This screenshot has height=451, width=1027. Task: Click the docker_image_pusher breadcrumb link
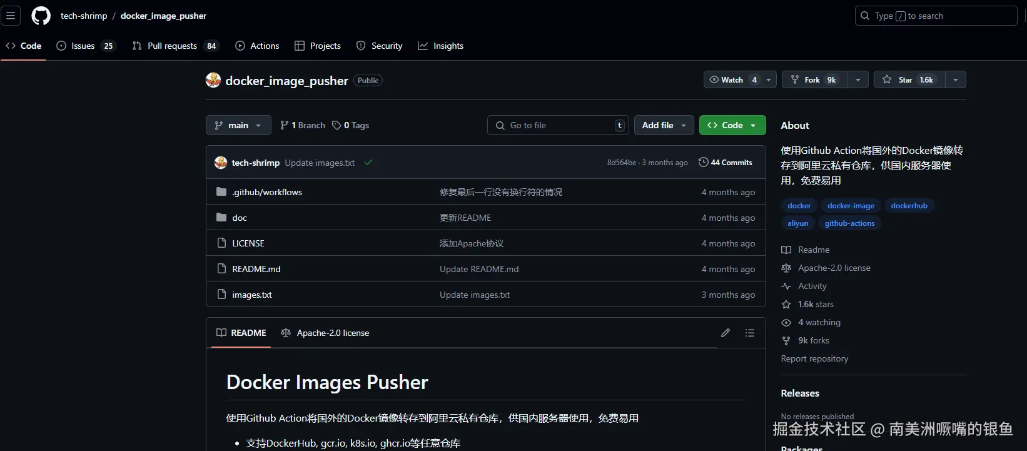(163, 16)
